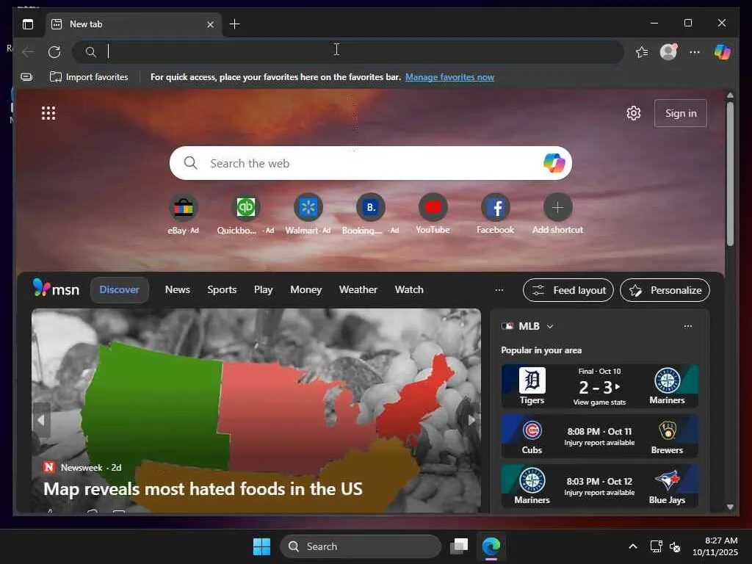Open Settings and more ellipsis menu

click(695, 52)
